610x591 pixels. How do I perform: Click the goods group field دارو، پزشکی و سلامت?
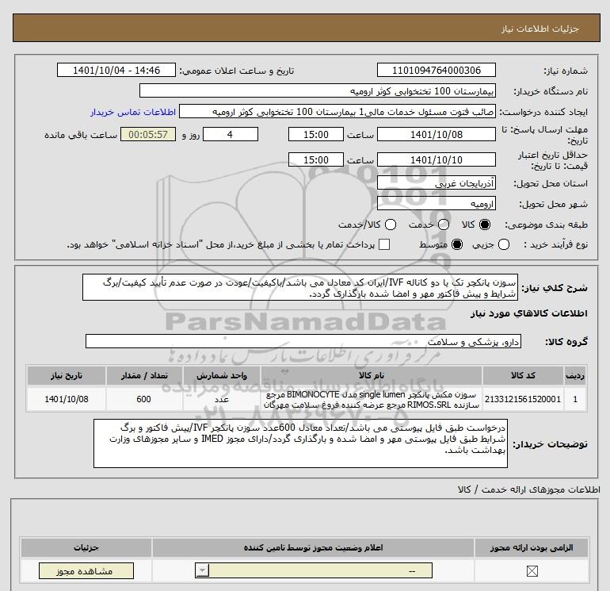[x=303, y=341]
